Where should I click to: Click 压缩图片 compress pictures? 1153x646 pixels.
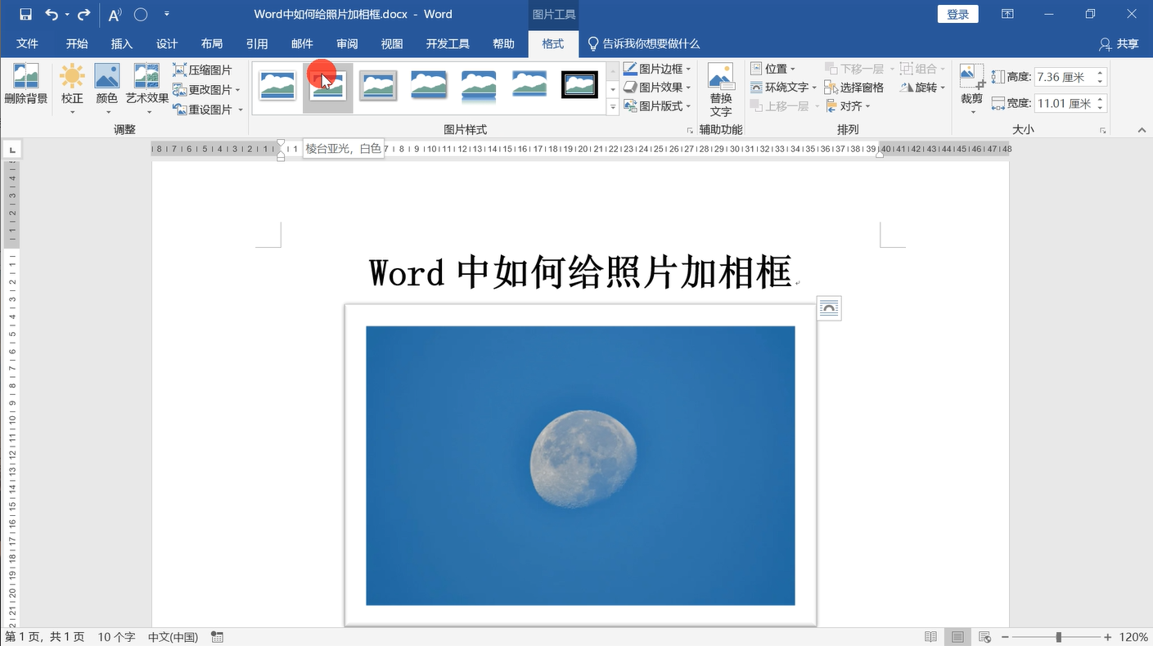pos(203,70)
